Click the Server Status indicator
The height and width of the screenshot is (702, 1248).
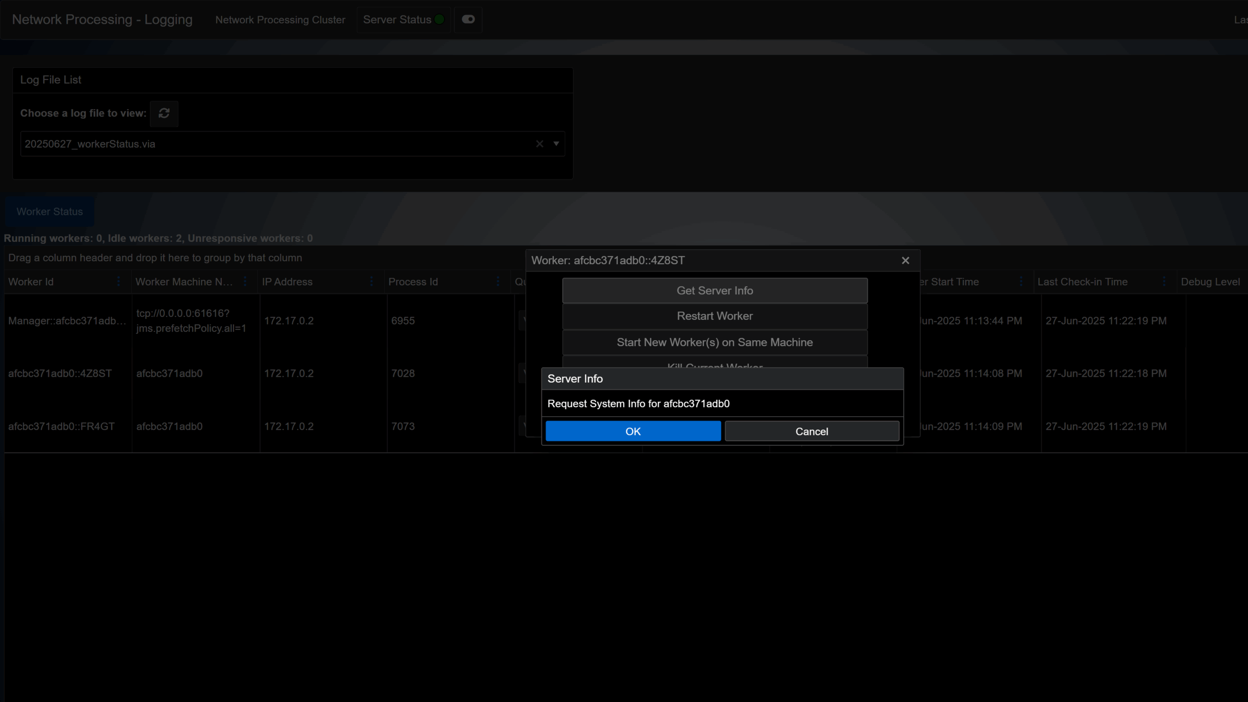pos(404,19)
